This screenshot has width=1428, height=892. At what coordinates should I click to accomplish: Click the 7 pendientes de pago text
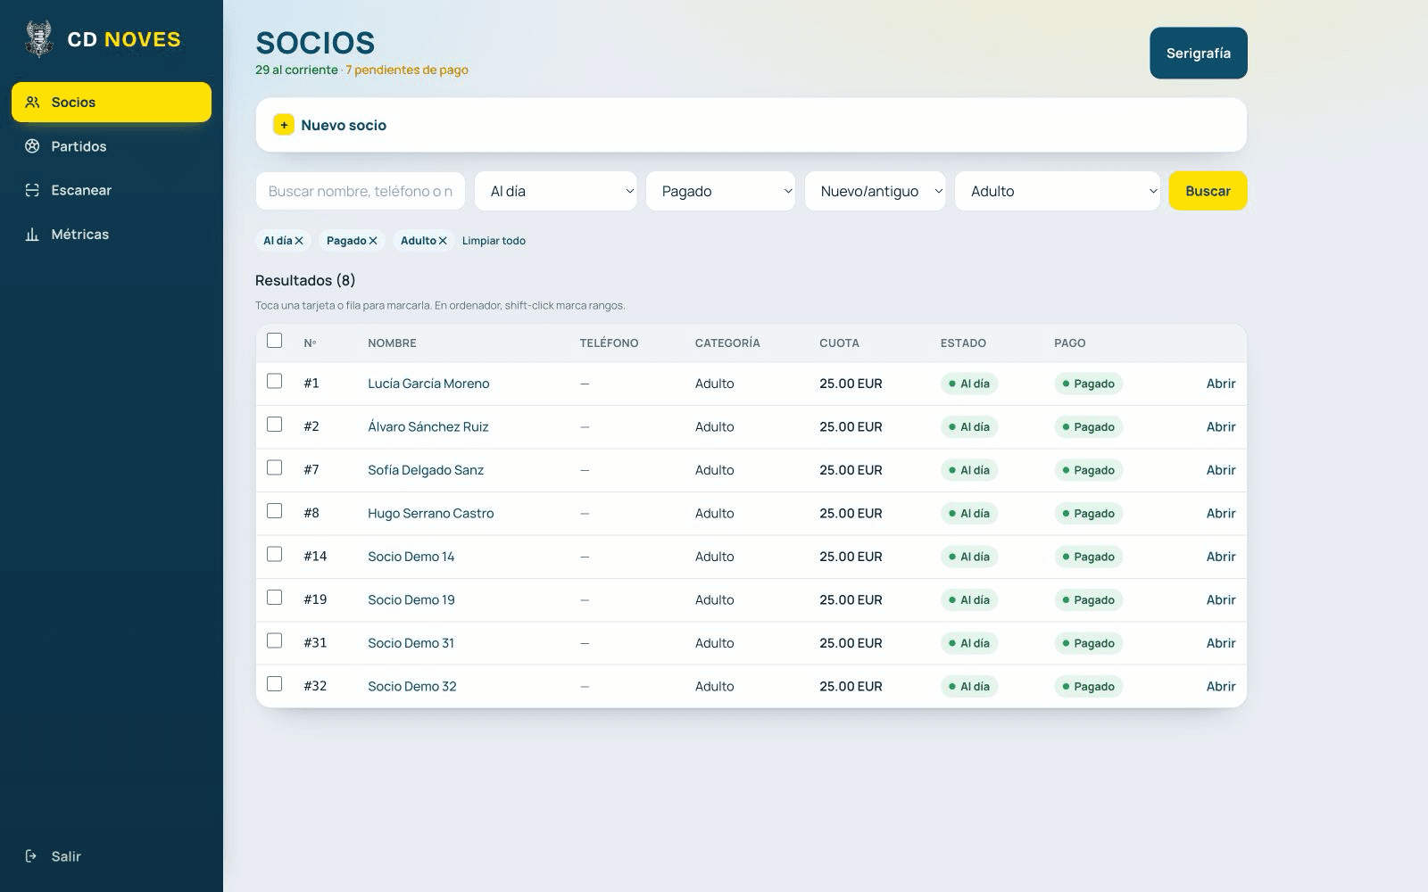pos(407,70)
